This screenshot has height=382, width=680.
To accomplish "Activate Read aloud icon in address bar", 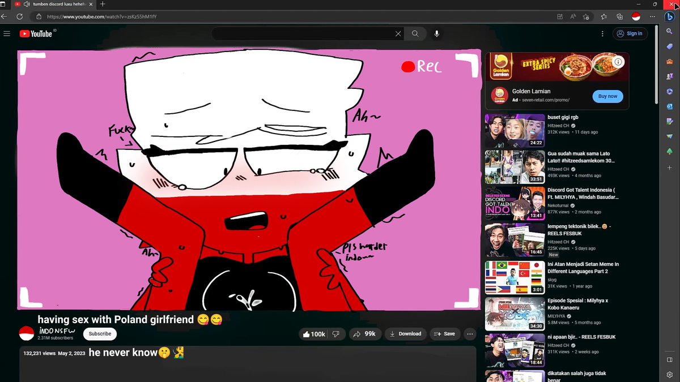I will point(573,16).
